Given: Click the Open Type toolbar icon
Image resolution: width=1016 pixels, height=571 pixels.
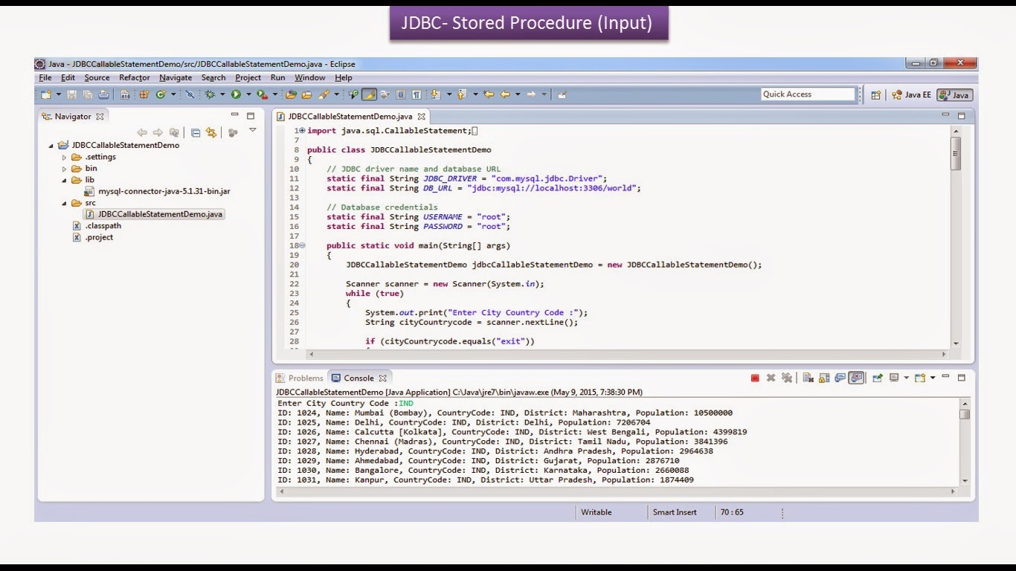Looking at the screenshot, I should point(291,94).
